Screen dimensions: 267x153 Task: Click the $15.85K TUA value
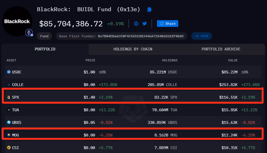tap(229, 110)
